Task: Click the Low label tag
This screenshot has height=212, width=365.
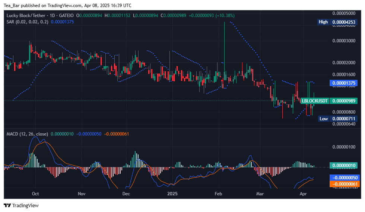Action: [x=324, y=119]
